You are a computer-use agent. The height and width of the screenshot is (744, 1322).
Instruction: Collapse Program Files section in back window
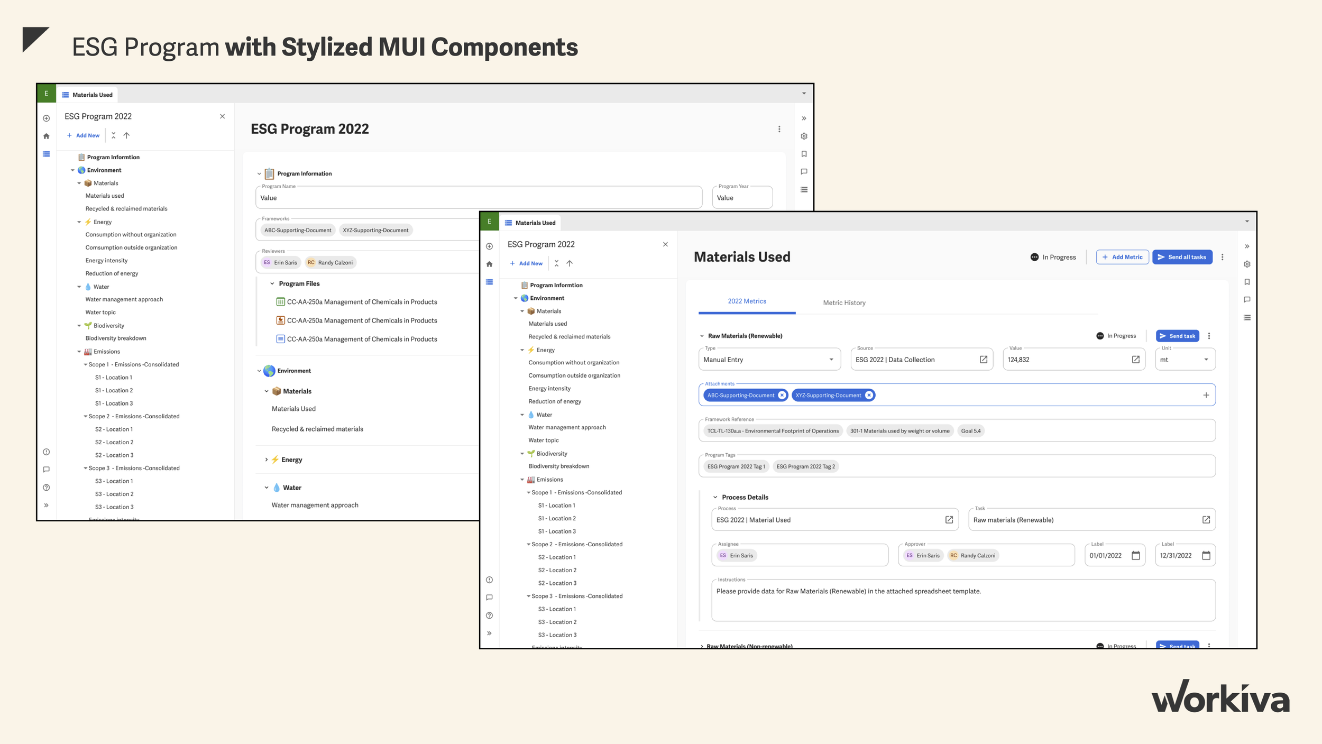(272, 284)
